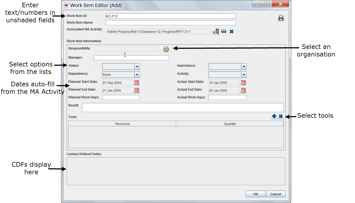Select an MA Activity using hierarchy icon
Viewport: 355px width, 203px height.
click(216, 32)
